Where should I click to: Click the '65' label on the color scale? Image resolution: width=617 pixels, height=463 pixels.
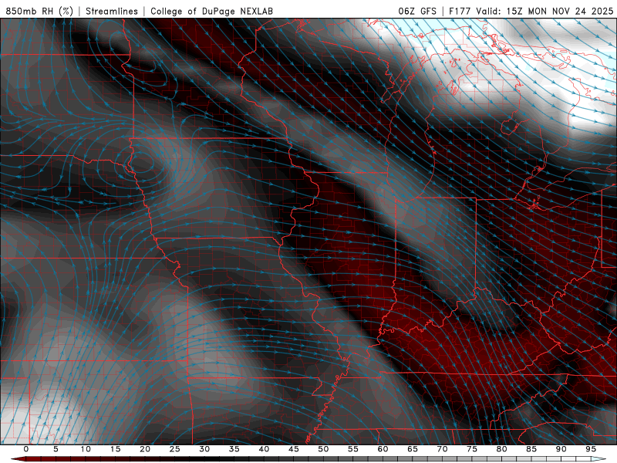pyautogui.click(x=413, y=449)
